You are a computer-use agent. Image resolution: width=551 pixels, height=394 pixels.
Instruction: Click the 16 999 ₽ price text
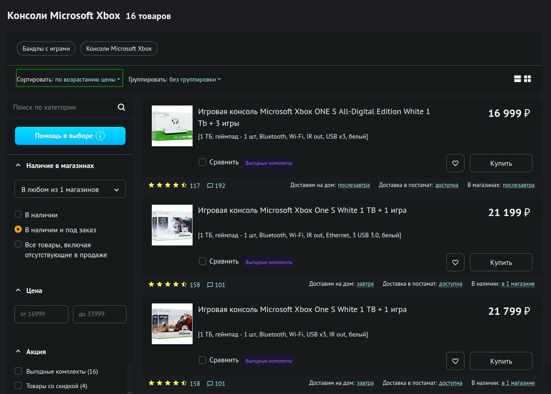[x=509, y=113]
